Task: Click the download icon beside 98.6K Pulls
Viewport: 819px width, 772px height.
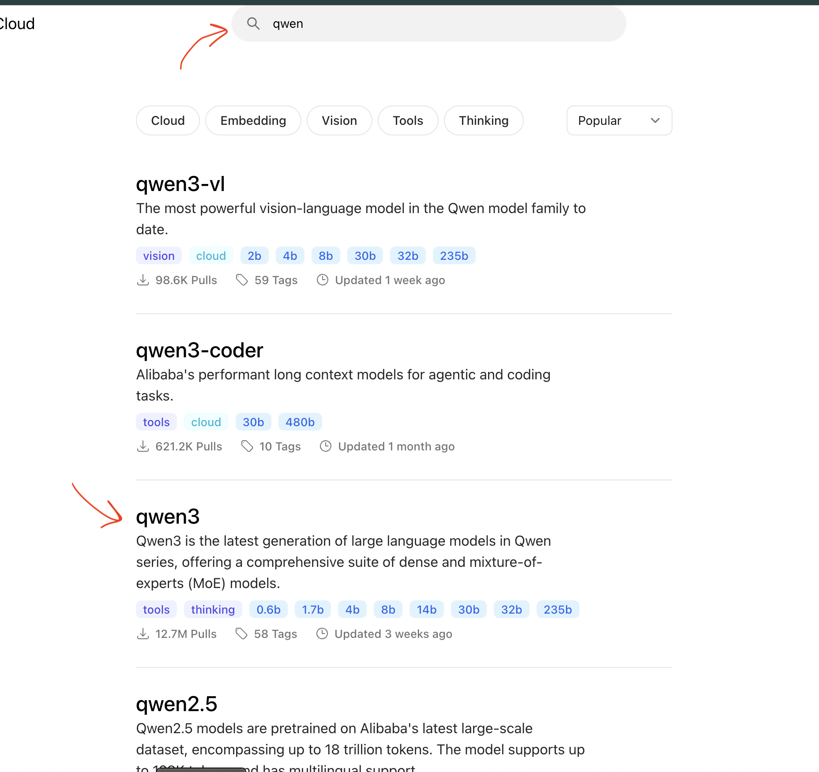Action: pyautogui.click(x=143, y=280)
